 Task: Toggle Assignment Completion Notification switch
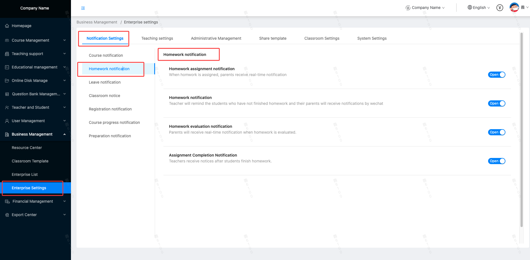pyautogui.click(x=496, y=161)
